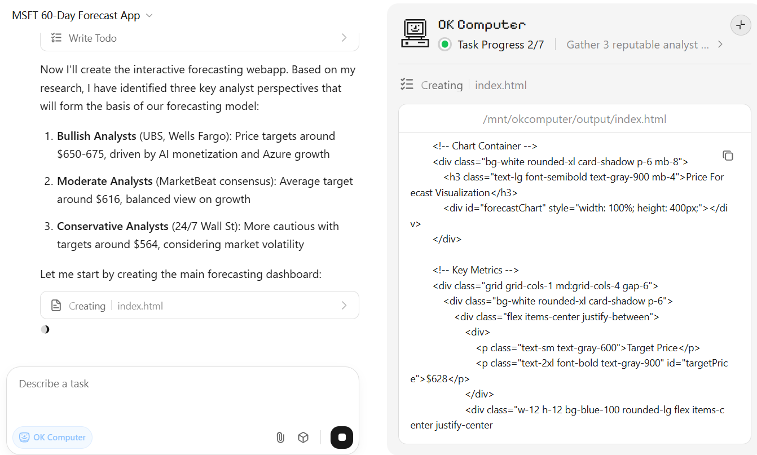Copy the index.html code
757x455 pixels.
[x=728, y=156]
